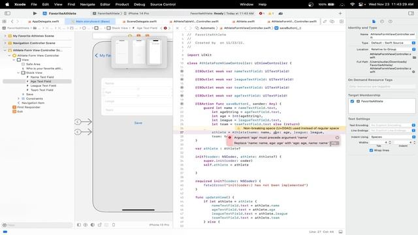Click the Filter field in the document outline
This screenshot has height=235, width=418.
pos(37,225)
